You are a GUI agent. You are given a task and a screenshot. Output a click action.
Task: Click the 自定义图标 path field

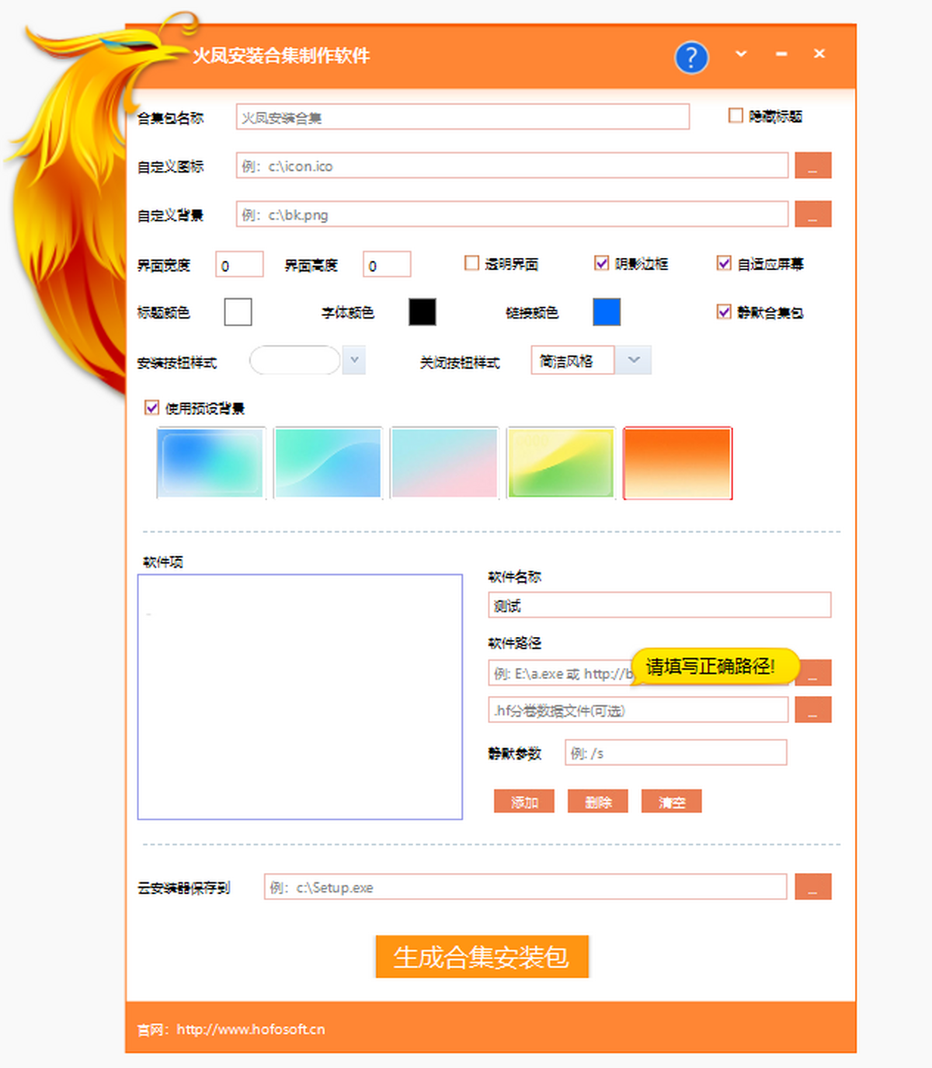(512, 165)
